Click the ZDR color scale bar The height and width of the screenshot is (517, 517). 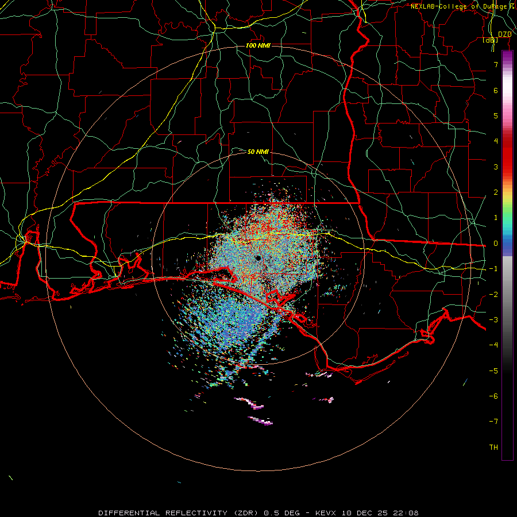[x=507, y=255]
